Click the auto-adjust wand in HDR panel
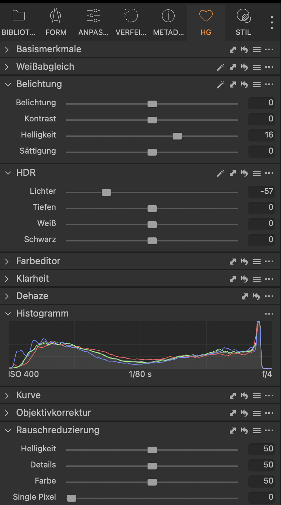281x505 pixels. click(x=220, y=173)
